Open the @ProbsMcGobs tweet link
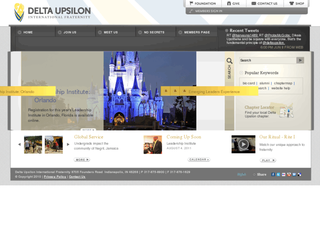Image resolution: width=320 pixels, height=240 pixels. click(x=278, y=35)
